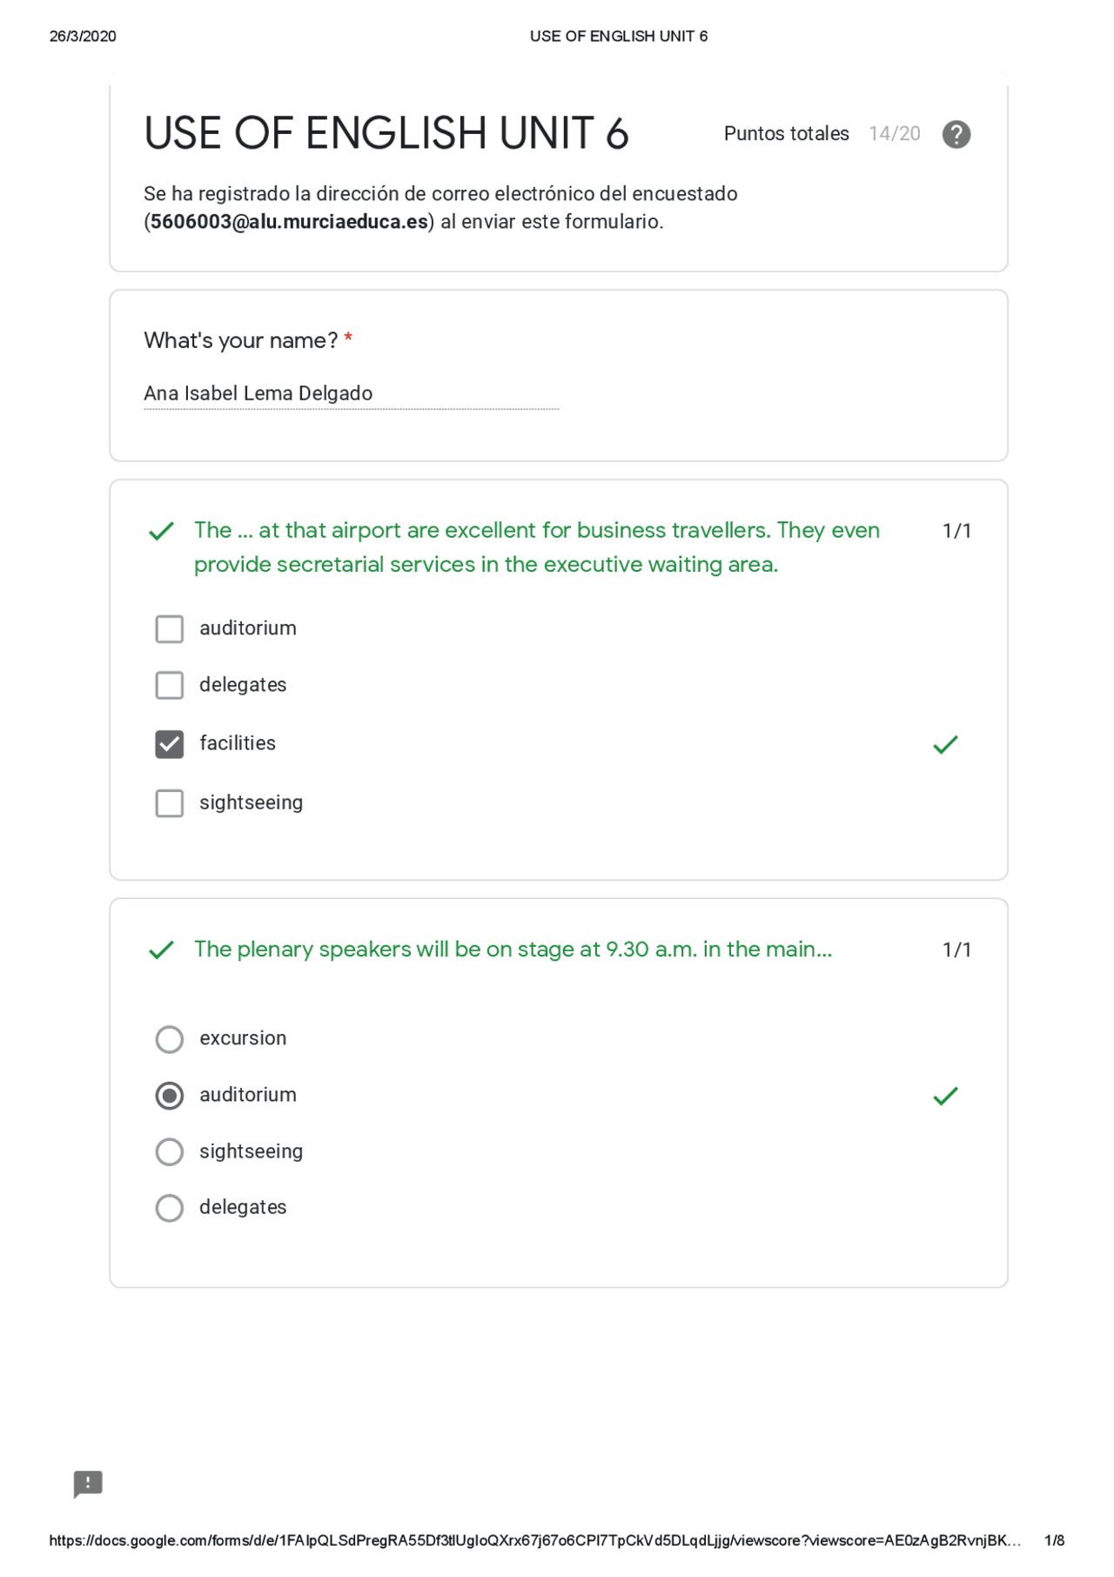The width and height of the screenshot is (1114, 1577).
Task: Click the help question mark icon
Action: (956, 134)
